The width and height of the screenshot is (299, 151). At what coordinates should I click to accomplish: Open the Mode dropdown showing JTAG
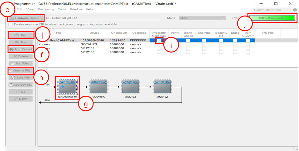(x=202, y=18)
